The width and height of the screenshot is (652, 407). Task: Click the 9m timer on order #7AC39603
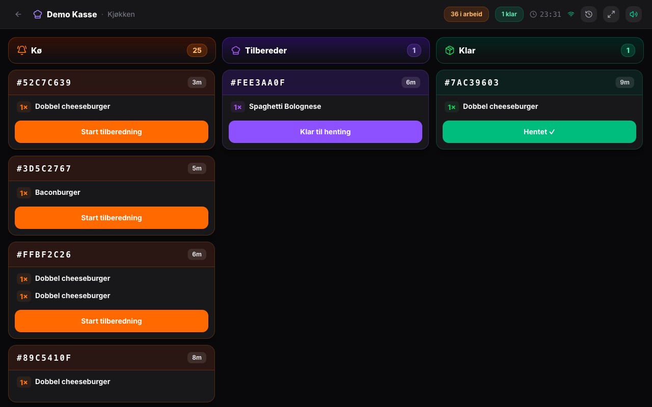tap(625, 82)
